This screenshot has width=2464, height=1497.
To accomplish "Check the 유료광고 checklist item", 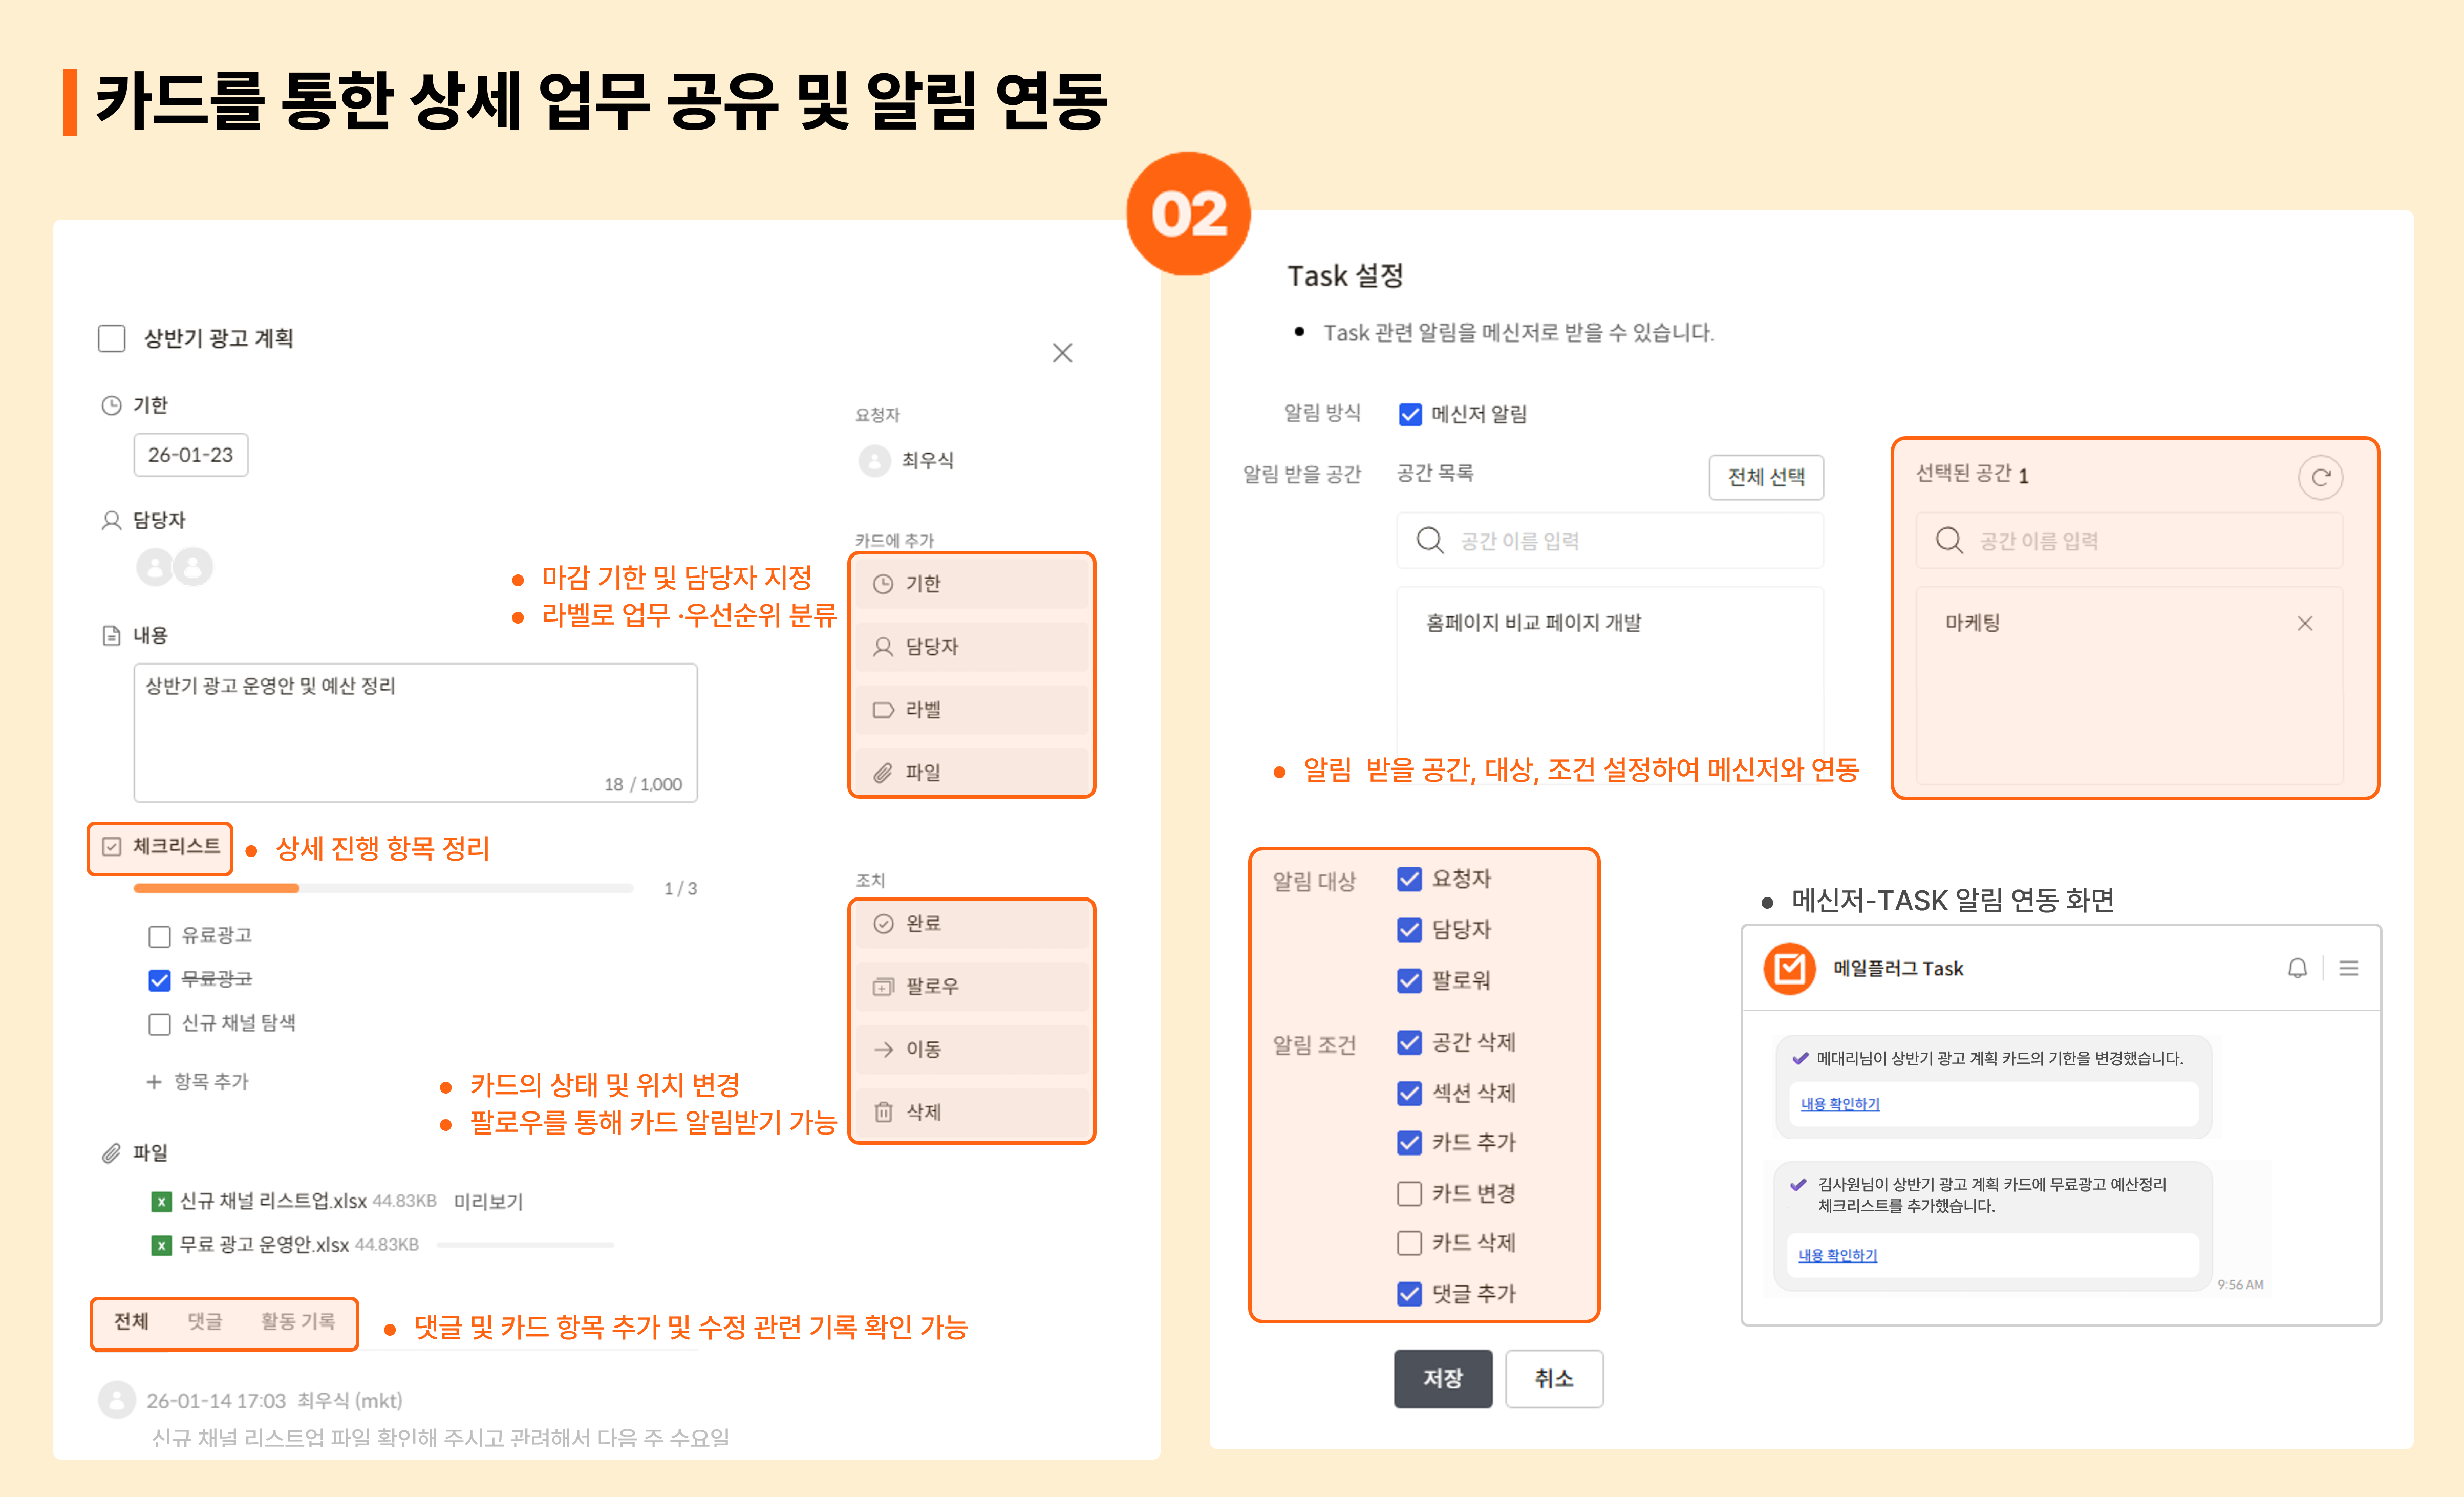I will [159, 936].
